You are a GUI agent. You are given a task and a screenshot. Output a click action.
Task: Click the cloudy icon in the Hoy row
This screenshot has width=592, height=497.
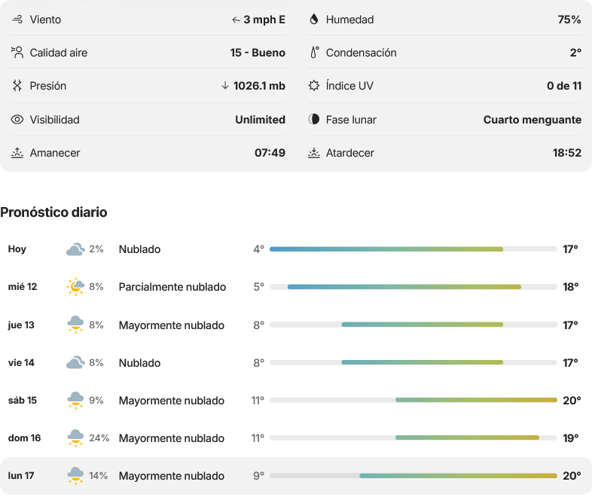click(x=75, y=249)
